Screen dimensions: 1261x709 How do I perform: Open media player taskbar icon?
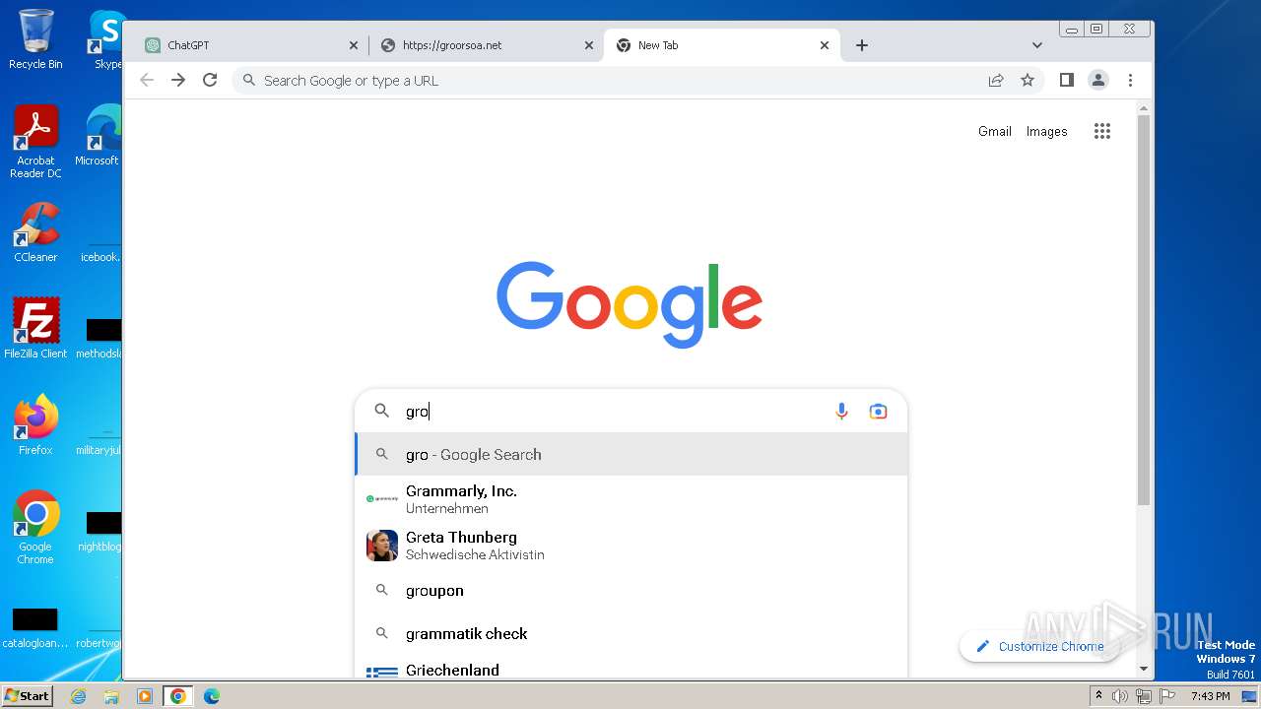pyautogui.click(x=145, y=696)
